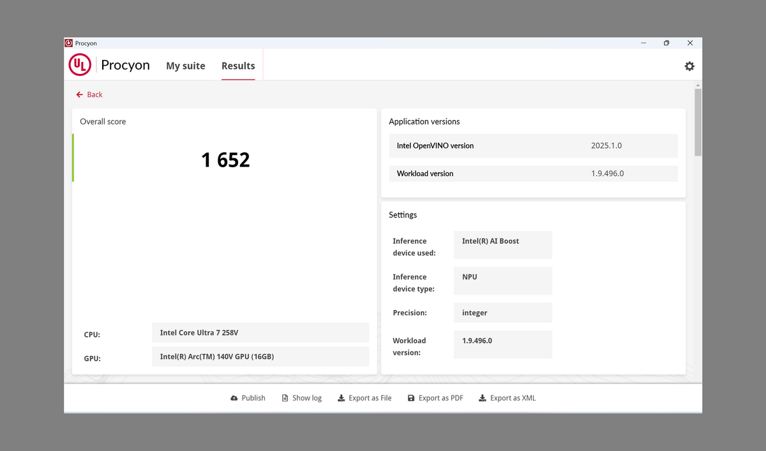Click the 2025.1.0 version value
Screen dimensions: 766x451
coord(606,145)
